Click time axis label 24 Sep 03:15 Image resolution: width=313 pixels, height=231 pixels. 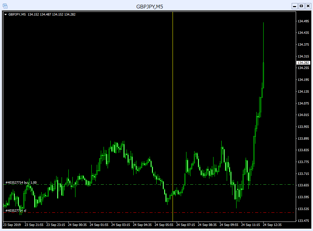tap(120, 225)
